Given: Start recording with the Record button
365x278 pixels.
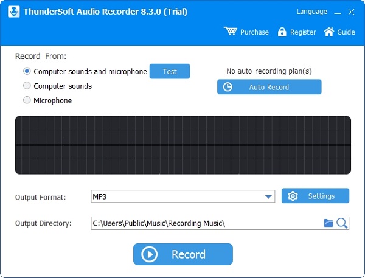Looking at the screenshot, I should [182, 254].
